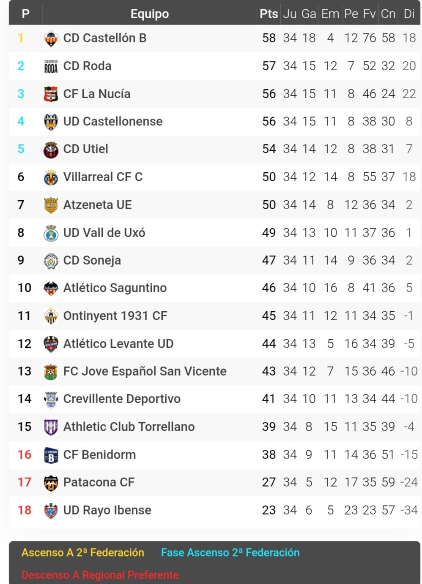Viewport: 422px width, 584px height.
Task: Open the Atzeneta UE team link
Action: tap(98, 205)
